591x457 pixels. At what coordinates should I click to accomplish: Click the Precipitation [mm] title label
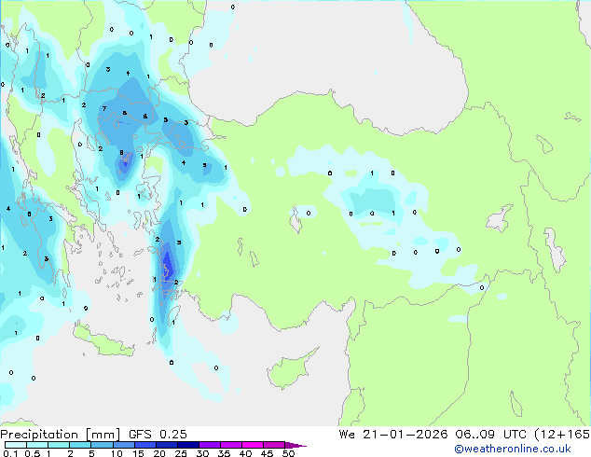pyautogui.click(x=61, y=435)
